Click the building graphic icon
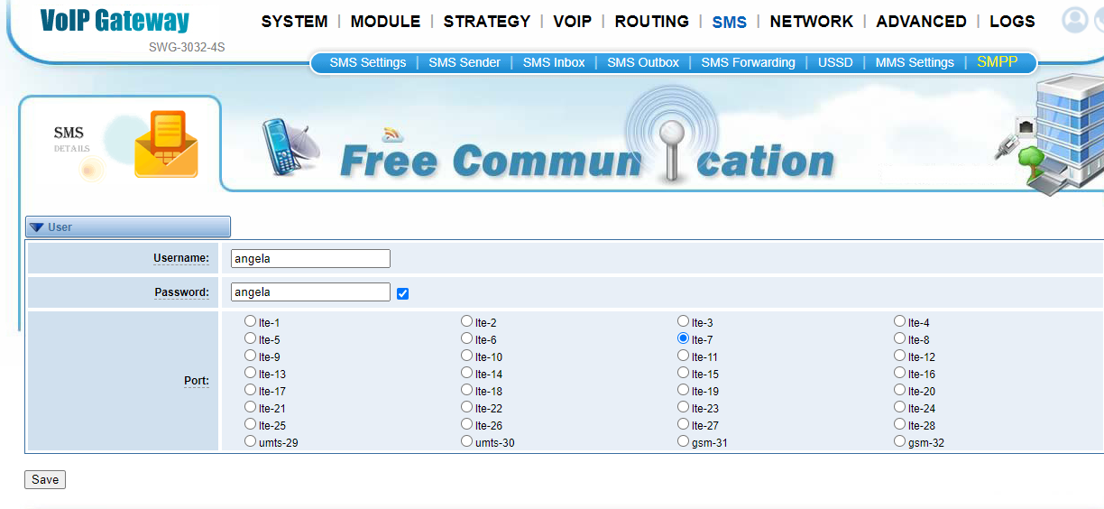Image resolution: width=1104 pixels, height=509 pixels. (x=1056, y=134)
